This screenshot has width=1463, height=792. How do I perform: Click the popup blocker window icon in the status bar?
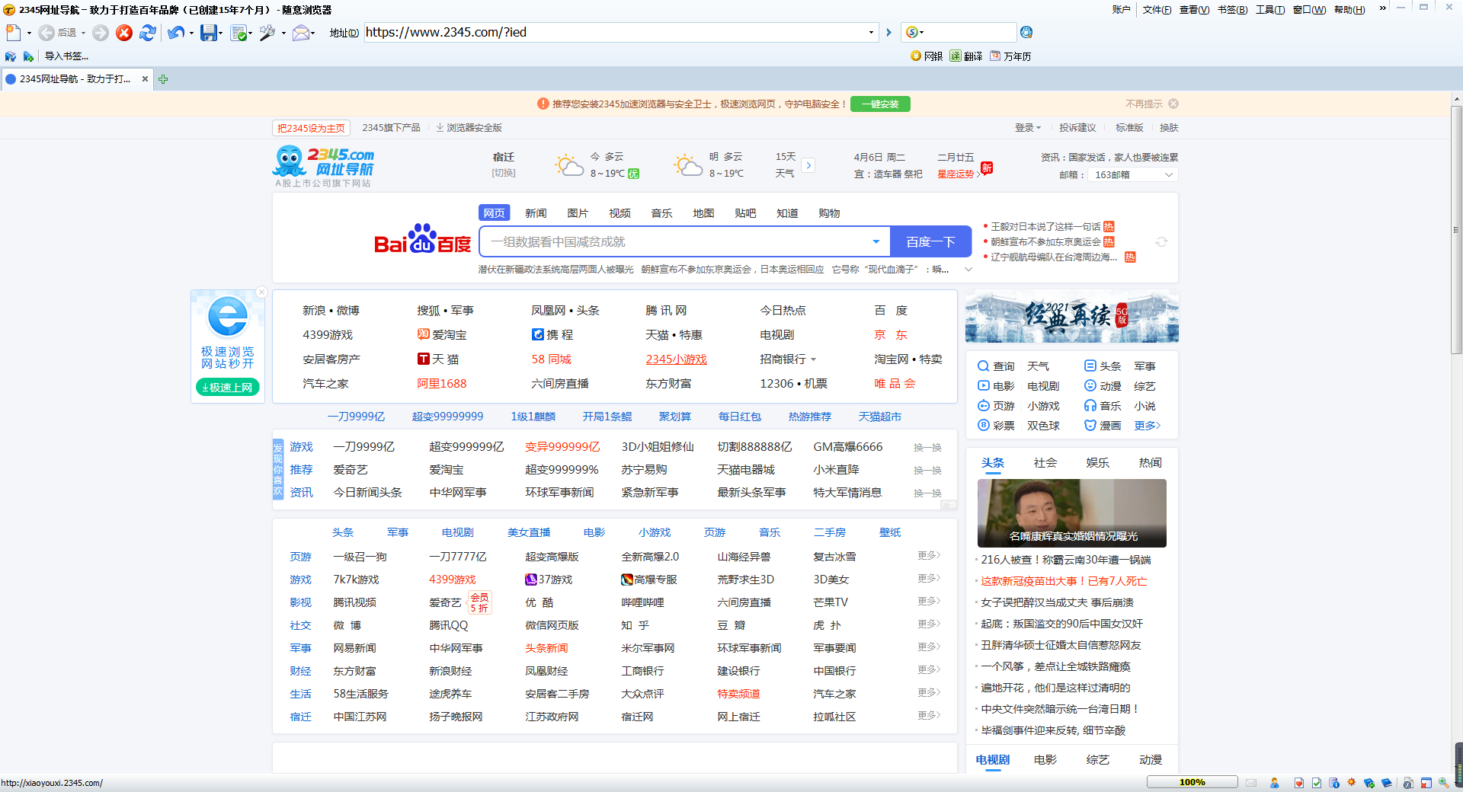click(1426, 783)
